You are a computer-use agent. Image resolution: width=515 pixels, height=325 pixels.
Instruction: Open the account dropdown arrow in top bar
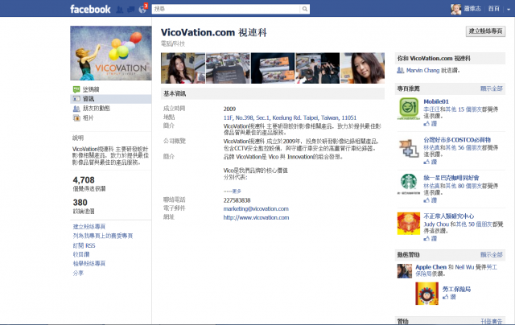pyautogui.click(x=509, y=10)
